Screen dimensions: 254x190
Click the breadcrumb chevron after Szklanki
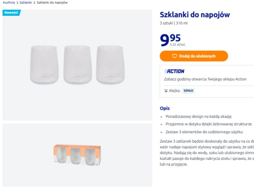[34, 3]
